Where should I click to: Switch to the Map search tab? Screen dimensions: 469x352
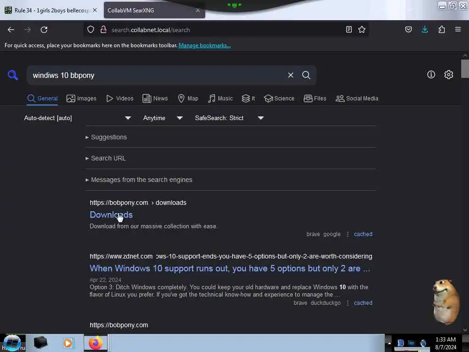point(188,99)
